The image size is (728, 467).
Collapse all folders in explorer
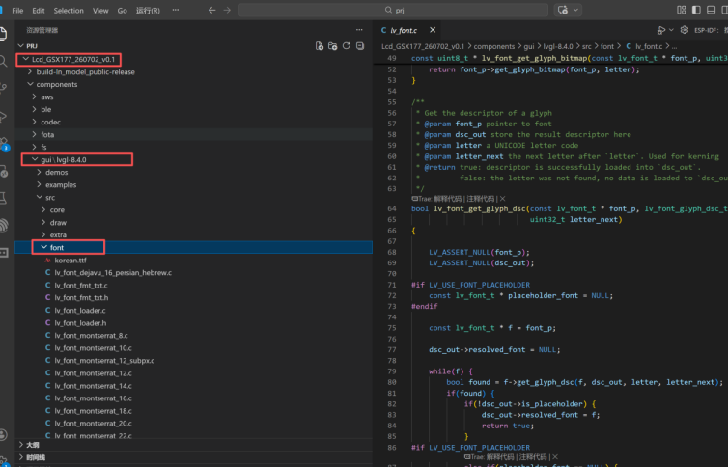tap(360, 46)
